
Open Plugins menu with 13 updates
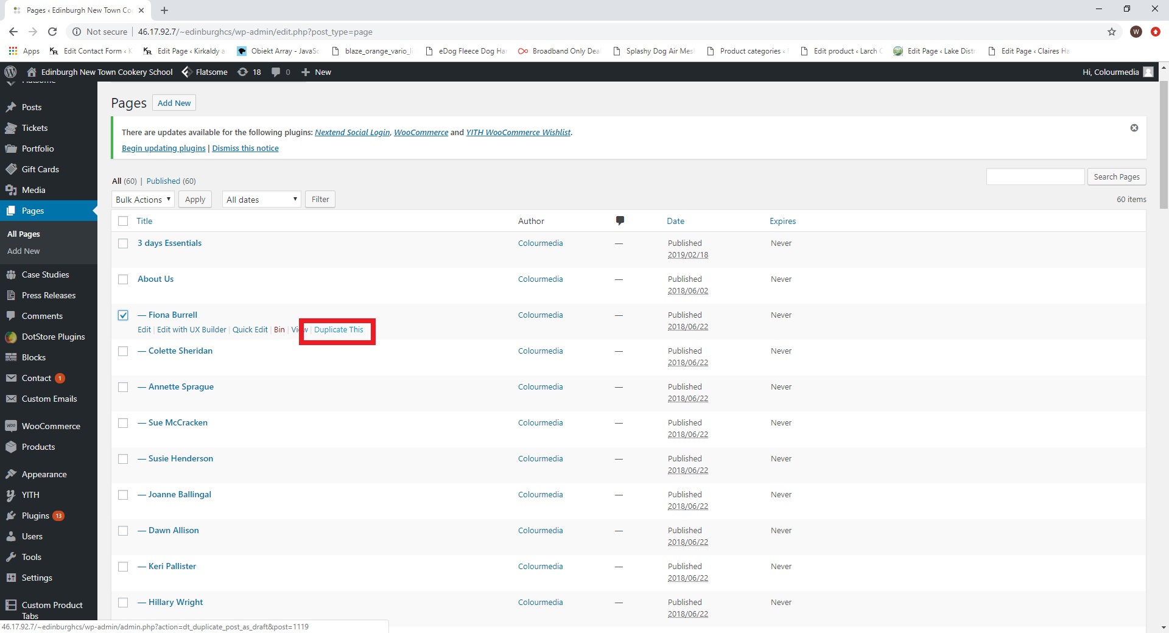coord(35,516)
